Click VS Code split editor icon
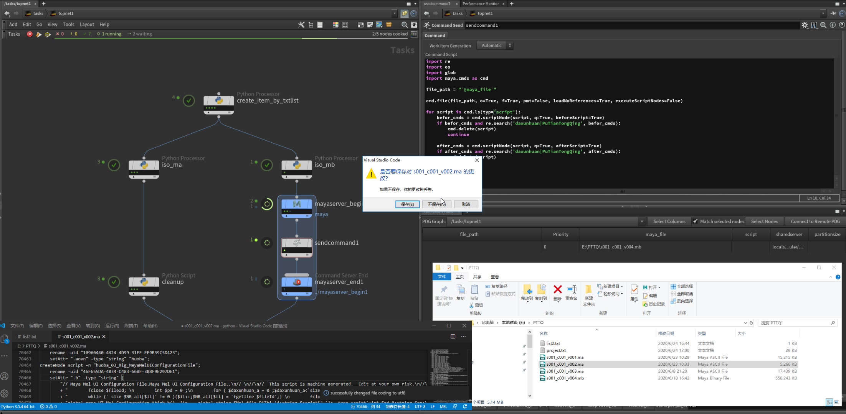846x414 pixels. point(453,337)
